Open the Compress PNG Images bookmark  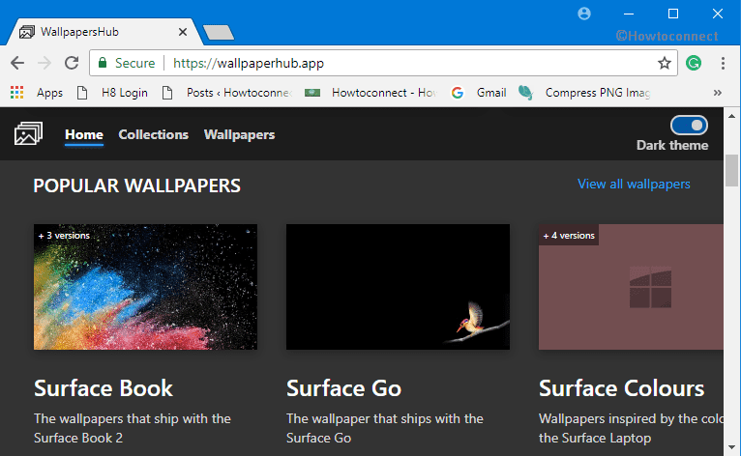[584, 93]
